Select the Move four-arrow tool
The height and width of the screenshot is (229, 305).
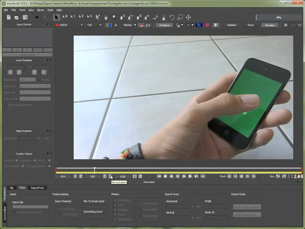(x=188, y=17)
